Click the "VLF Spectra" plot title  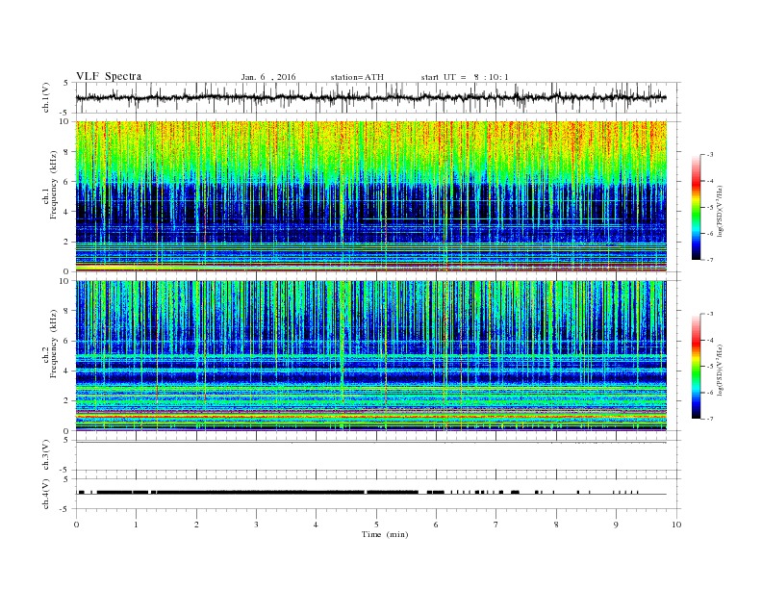pos(109,76)
